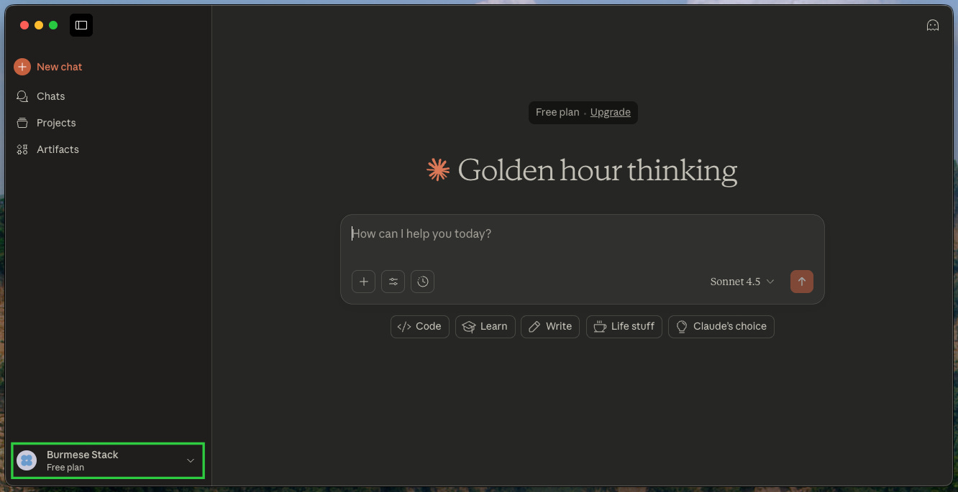Open search and tools sliders icon

click(393, 282)
